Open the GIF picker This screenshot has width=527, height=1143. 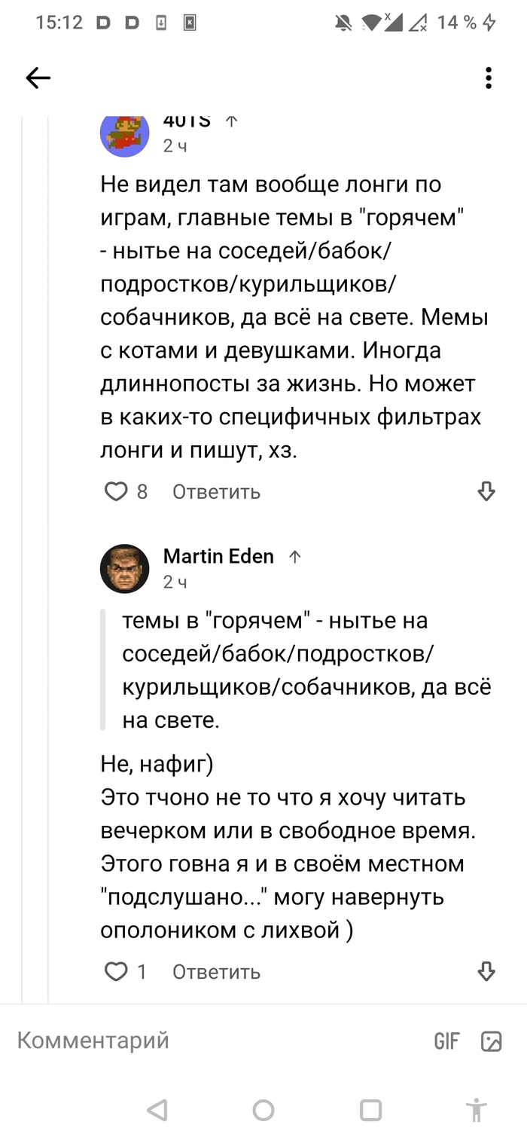446,1041
